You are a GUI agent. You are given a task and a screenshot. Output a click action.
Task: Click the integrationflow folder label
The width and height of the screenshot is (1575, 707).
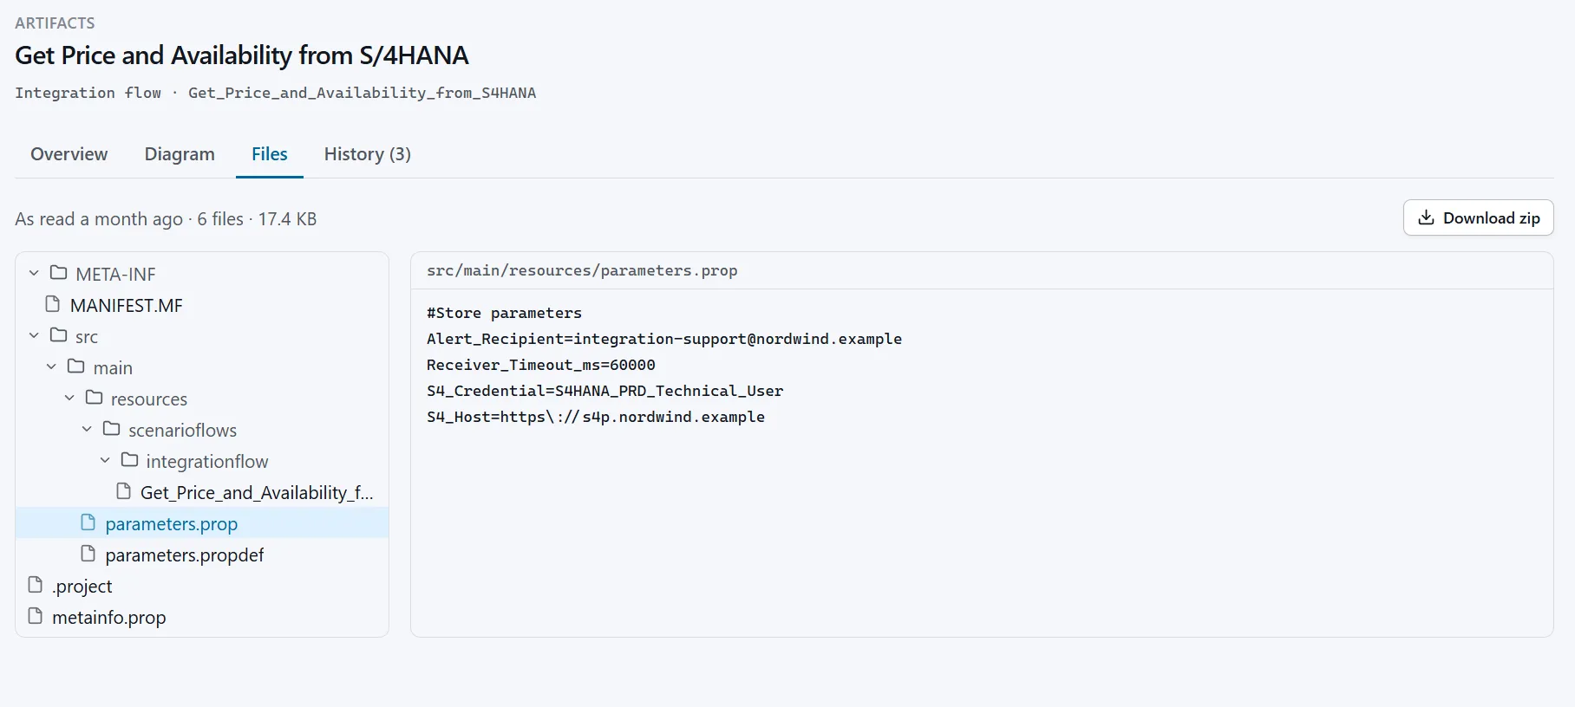(x=207, y=462)
